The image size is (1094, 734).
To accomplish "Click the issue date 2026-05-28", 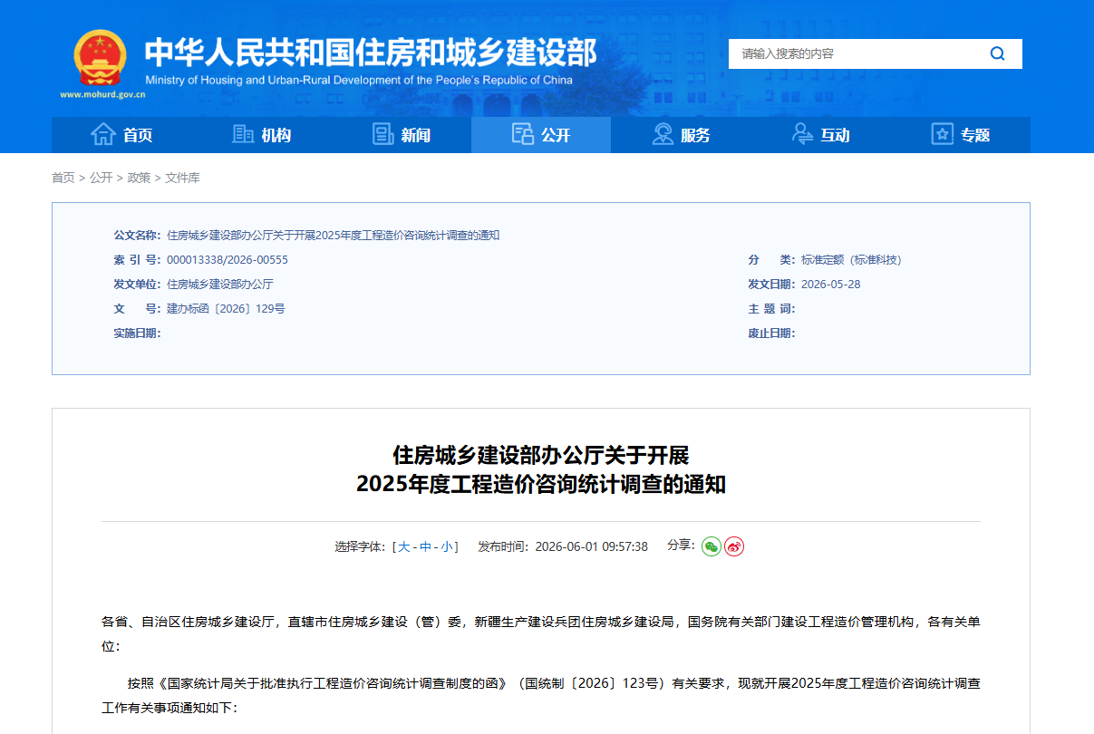I will tap(831, 285).
